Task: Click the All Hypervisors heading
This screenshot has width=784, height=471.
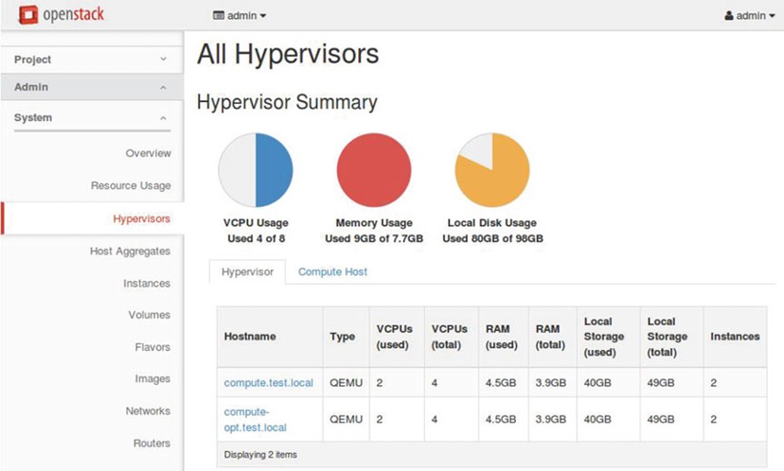Action: coord(288,54)
